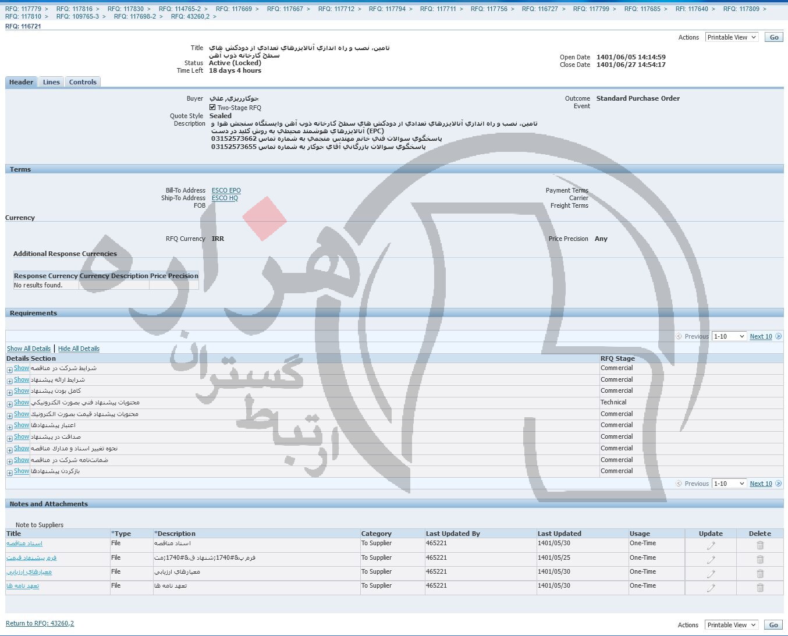Image resolution: width=788 pixels, height=636 pixels.
Task: Expand plus icon for بازکردن پیشنهادها
Action: 10,472
